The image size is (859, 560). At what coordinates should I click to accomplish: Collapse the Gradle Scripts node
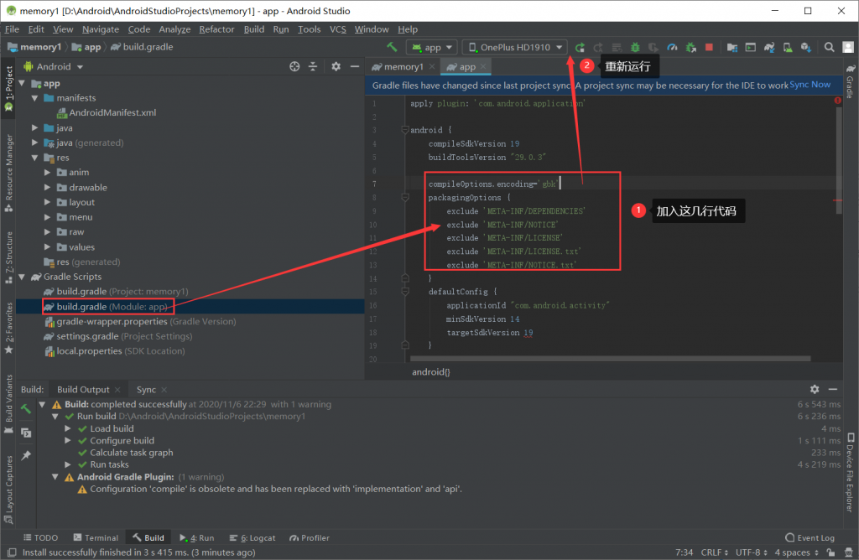22,277
